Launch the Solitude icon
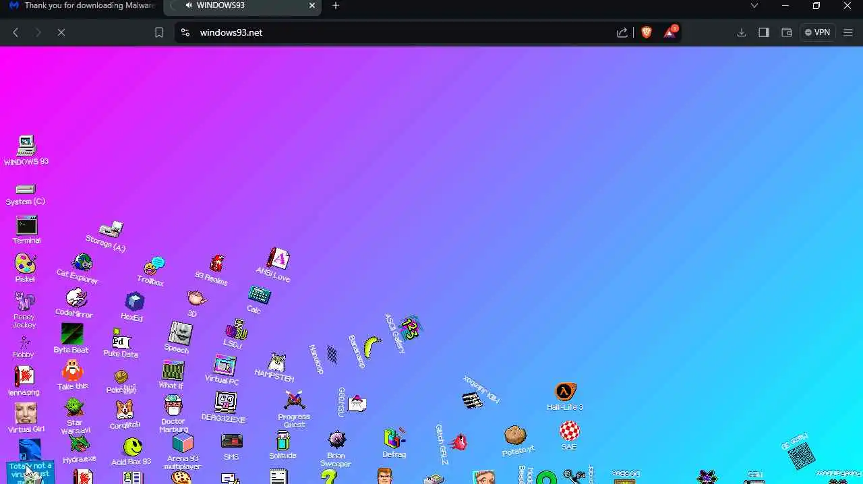The image size is (863, 484). [x=283, y=440]
